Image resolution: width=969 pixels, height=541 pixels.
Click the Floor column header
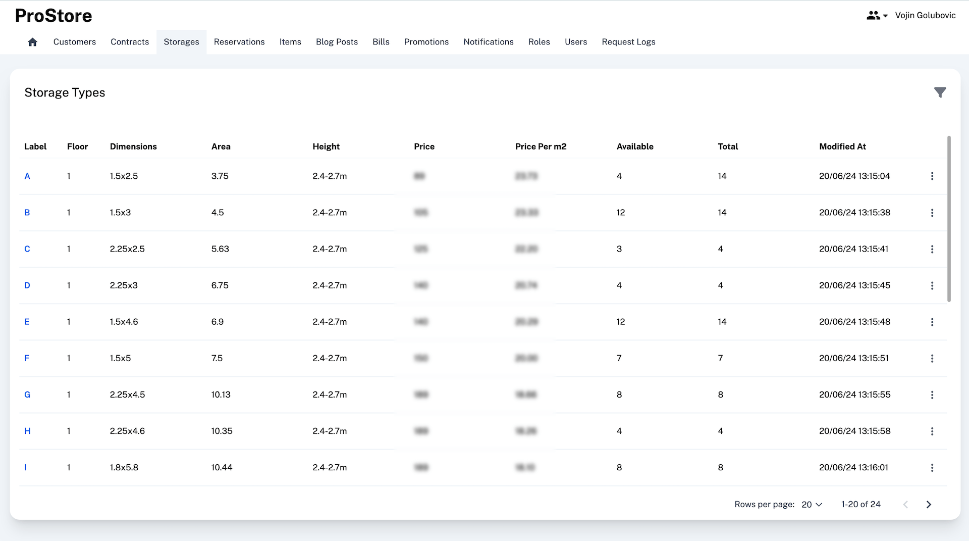[x=77, y=146]
